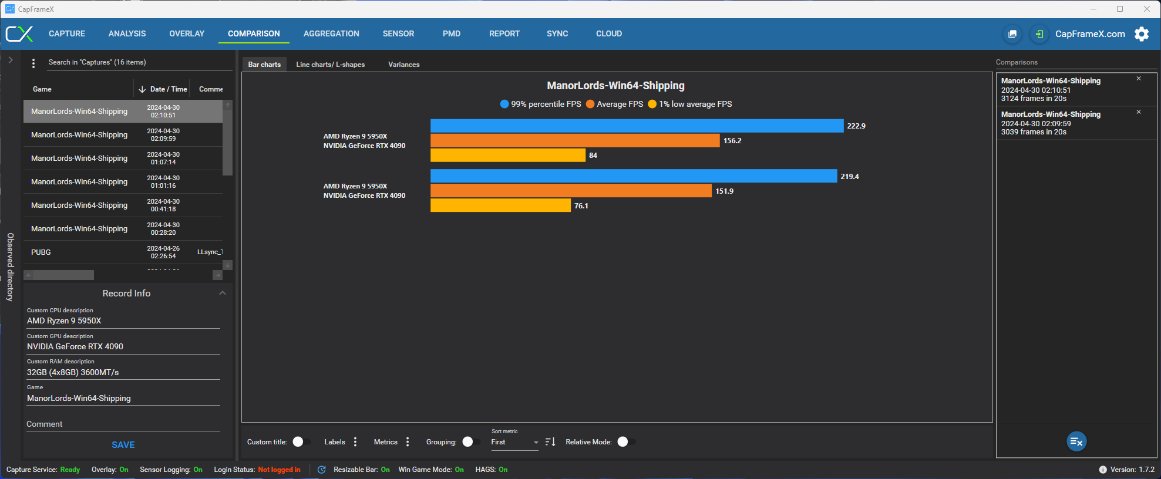Click the Game column header
This screenshot has width=1161, height=479.
(x=42, y=89)
